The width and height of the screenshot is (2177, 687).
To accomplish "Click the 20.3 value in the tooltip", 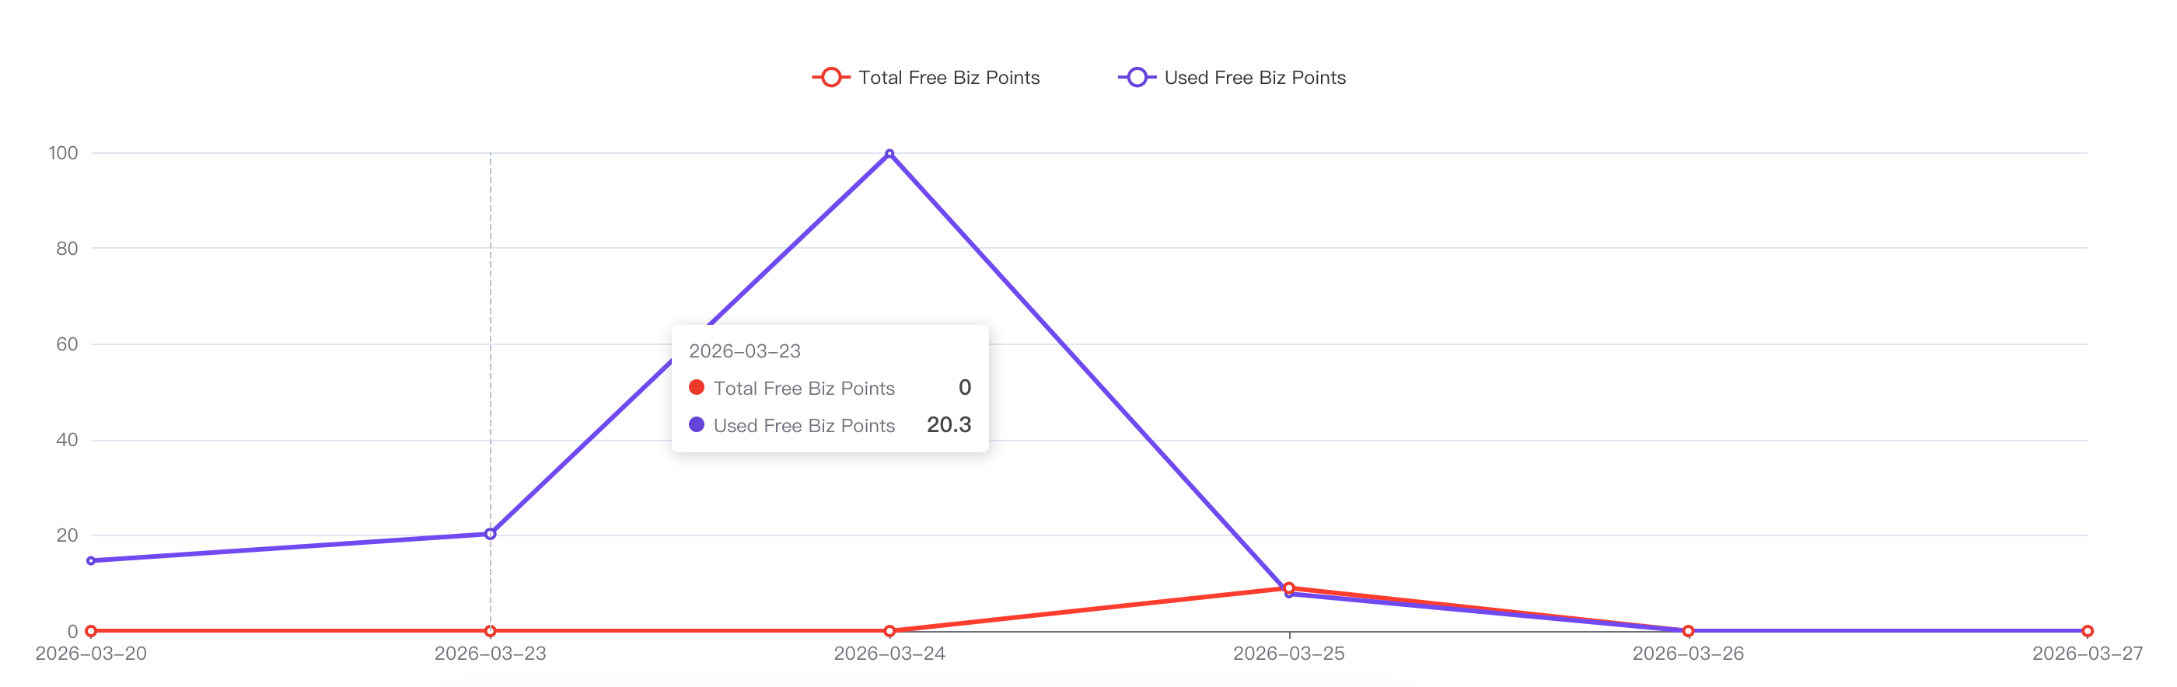I will pyautogui.click(x=949, y=424).
